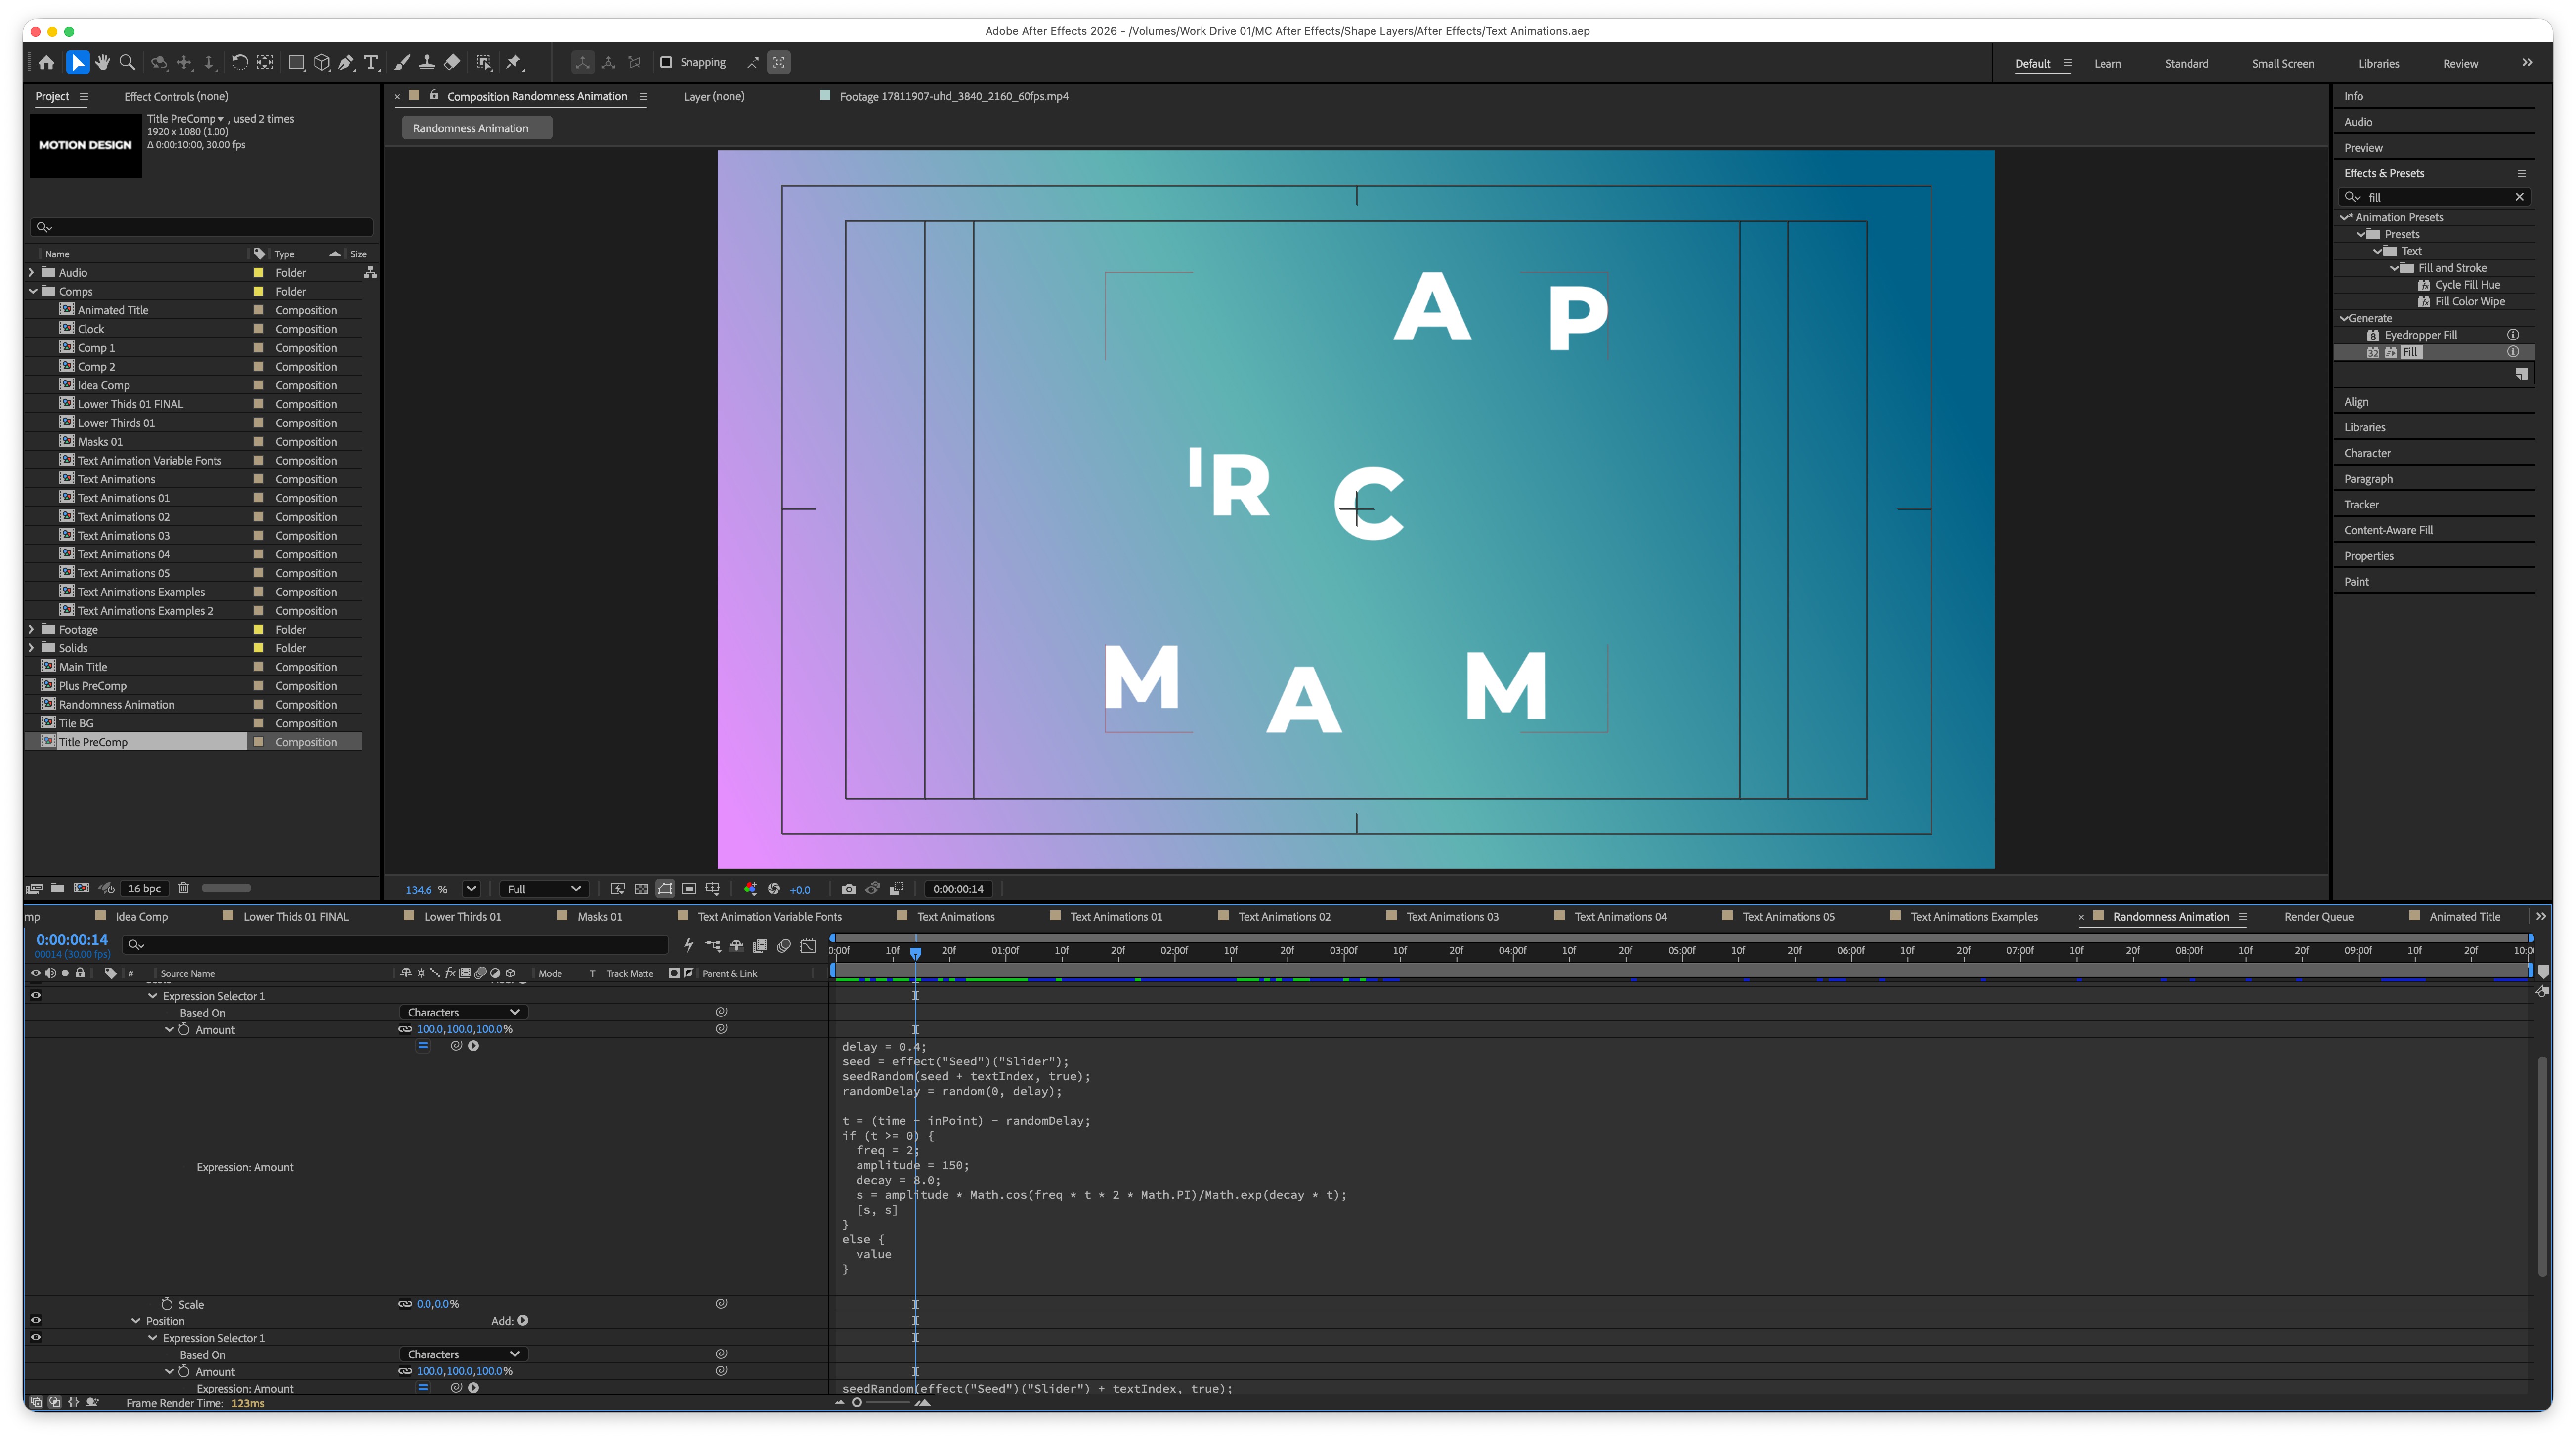The height and width of the screenshot is (1439, 2576).
Task: Click the yellow label swatch for Audio folder
Action: point(258,272)
